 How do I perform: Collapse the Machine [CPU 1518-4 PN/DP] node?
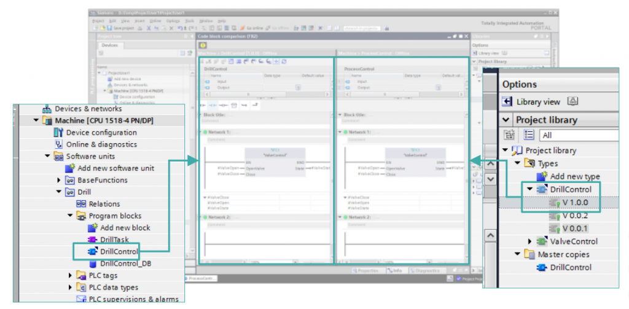click(36, 120)
